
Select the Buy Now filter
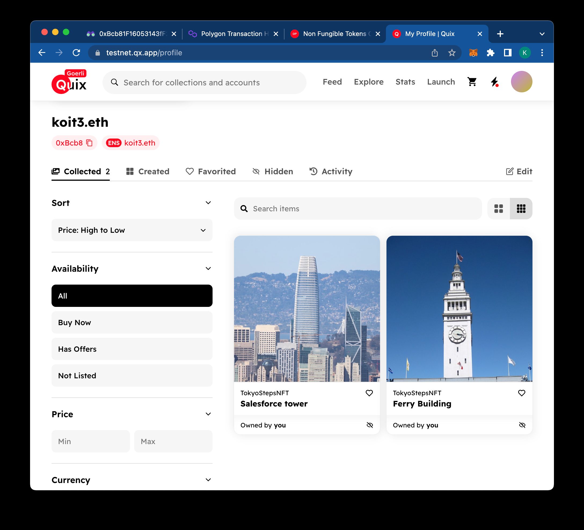(x=132, y=322)
